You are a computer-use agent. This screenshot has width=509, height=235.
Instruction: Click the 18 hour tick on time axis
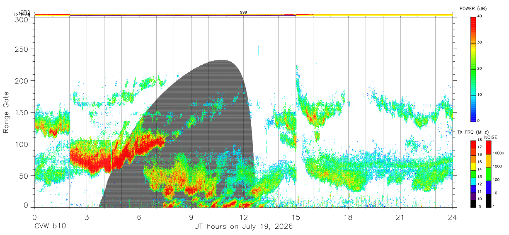click(x=348, y=217)
